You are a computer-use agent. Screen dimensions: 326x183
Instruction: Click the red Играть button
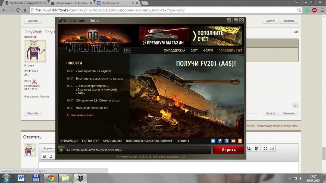pyautogui.click(x=228, y=150)
